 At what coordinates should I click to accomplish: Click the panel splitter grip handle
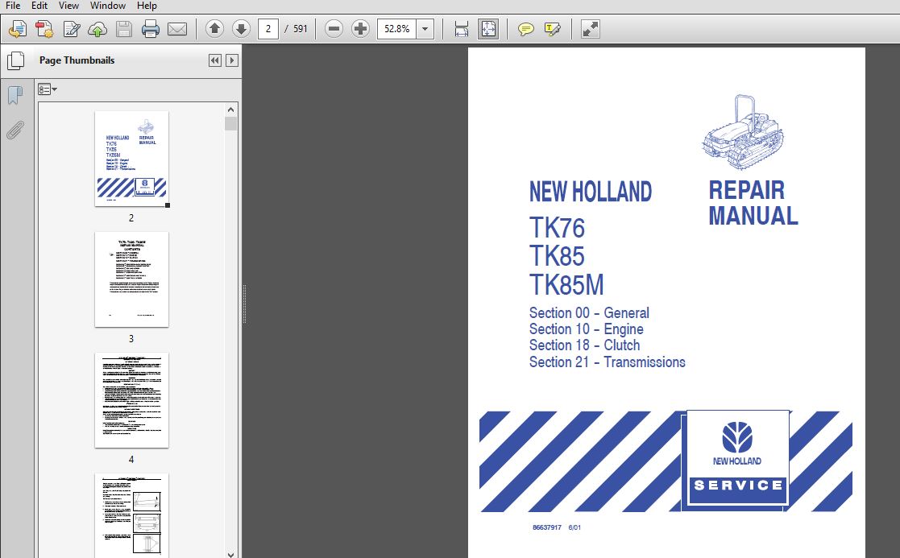click(x=244, y=304)
